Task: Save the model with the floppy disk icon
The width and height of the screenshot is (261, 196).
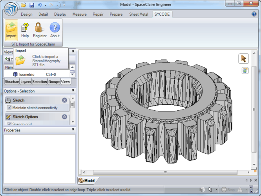Action: [x=32, y=5]
